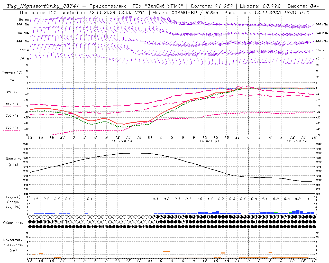Screen dimensions: 329x263
Task: Click the 14 ноября date label
Action: tap(209, 141)
